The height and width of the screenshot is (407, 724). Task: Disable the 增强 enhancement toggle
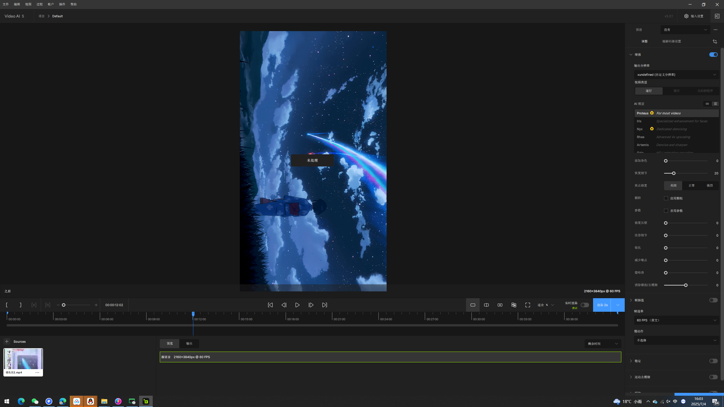[x=713, y=55]
